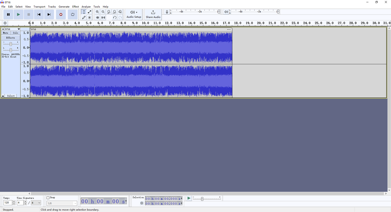
Task: Select the Draw pencil tool
Action: tap(84, 17)
